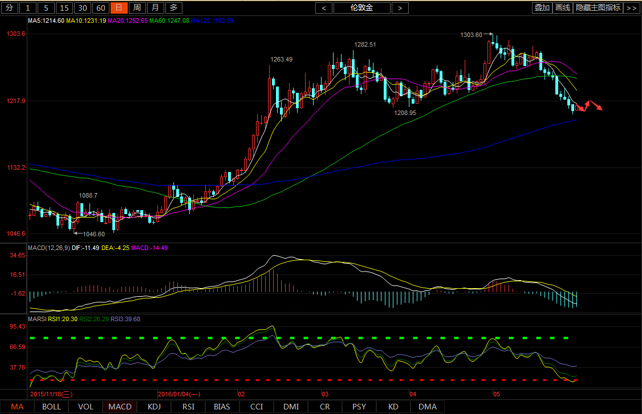Click the RSI2:26.29 value

click(94, 319)
